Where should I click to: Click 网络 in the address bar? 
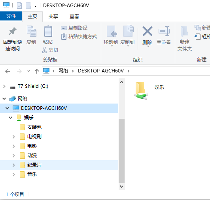pyautogui.click(x=63, y=71)
